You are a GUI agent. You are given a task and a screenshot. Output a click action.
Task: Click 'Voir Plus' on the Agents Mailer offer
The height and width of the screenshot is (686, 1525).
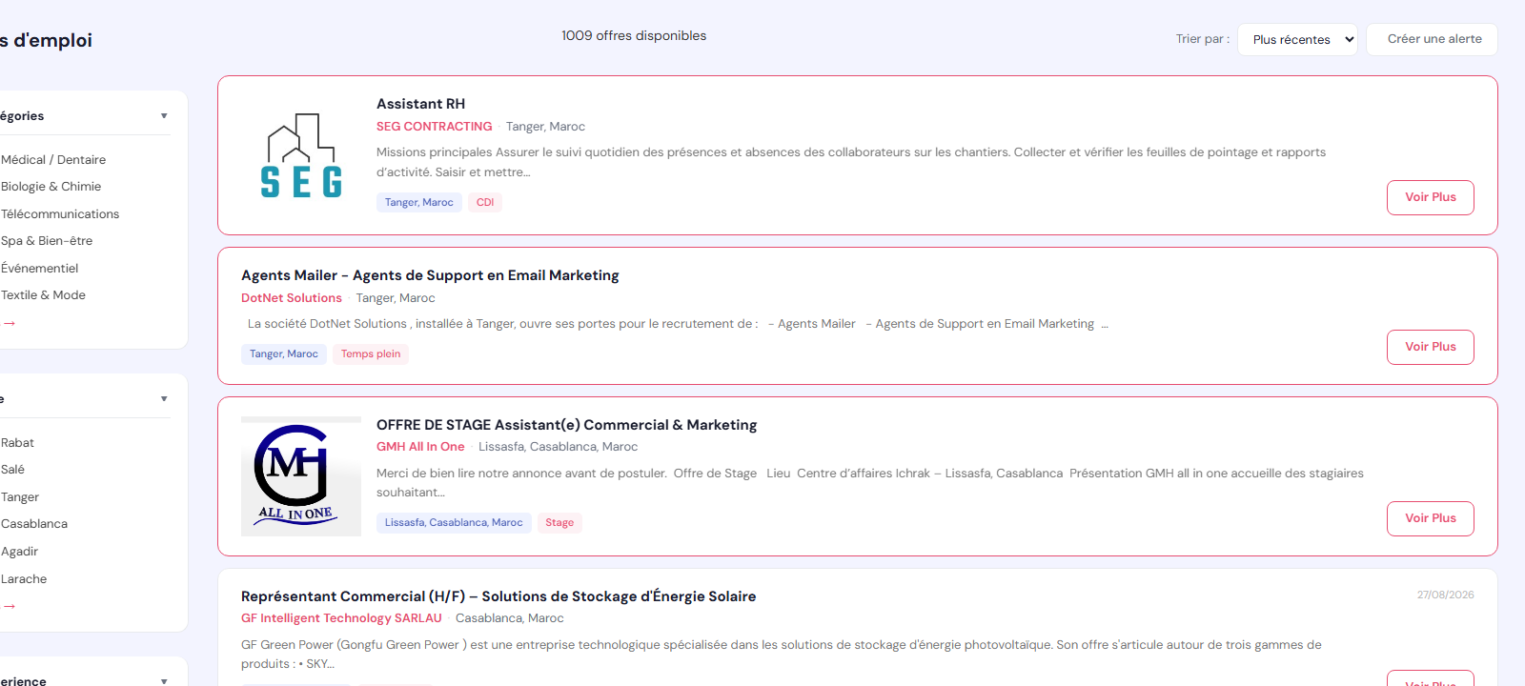(x=1431, y=347)
